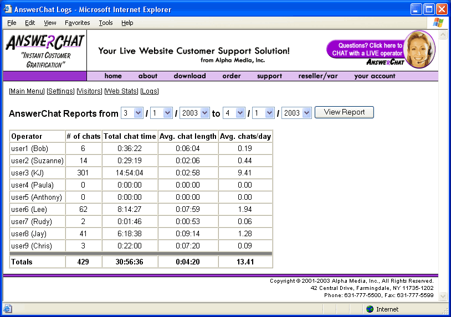Click the 9.41 chats per day value
The image size is (451, 317).
pyautogui.click(x=245, y=173)
